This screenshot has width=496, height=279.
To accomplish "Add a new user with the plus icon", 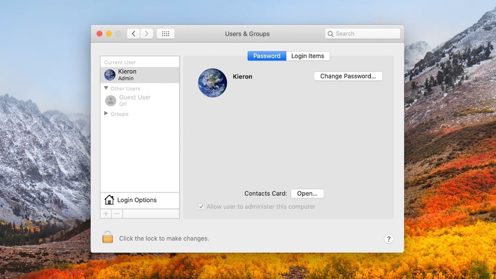I will click(105, 214).
